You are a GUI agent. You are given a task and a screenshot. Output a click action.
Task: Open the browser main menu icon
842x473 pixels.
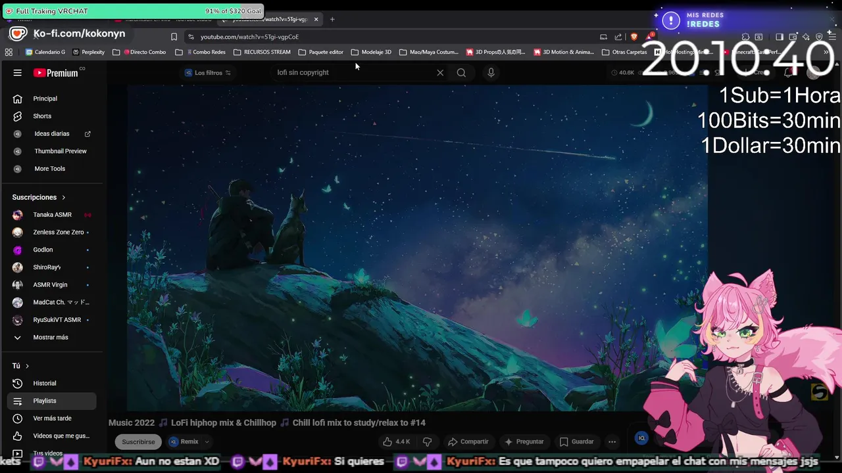click(x=832, y=37)
